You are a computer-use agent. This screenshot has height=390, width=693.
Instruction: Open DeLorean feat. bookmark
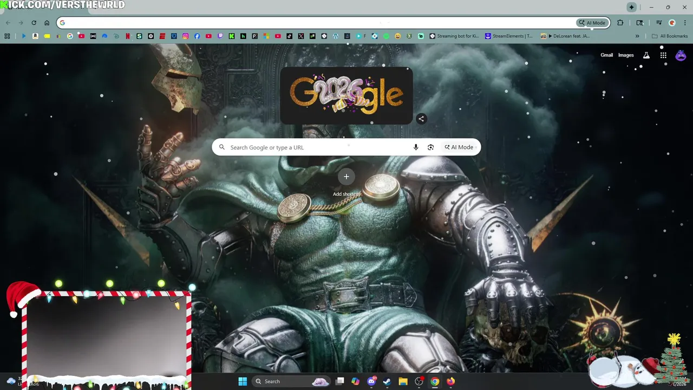565,36
